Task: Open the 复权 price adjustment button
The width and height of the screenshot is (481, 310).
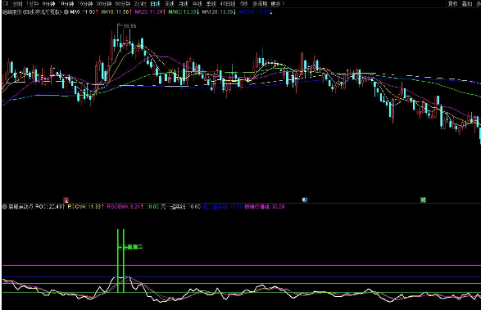Action: point(453,3)
